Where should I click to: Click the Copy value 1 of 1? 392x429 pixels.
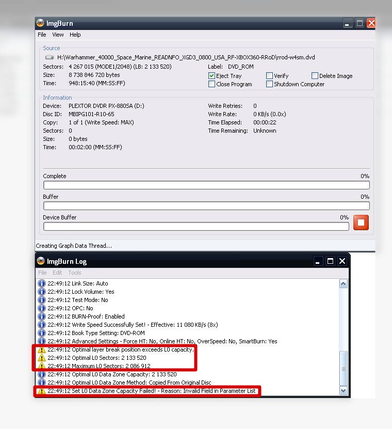pos(101,122)
